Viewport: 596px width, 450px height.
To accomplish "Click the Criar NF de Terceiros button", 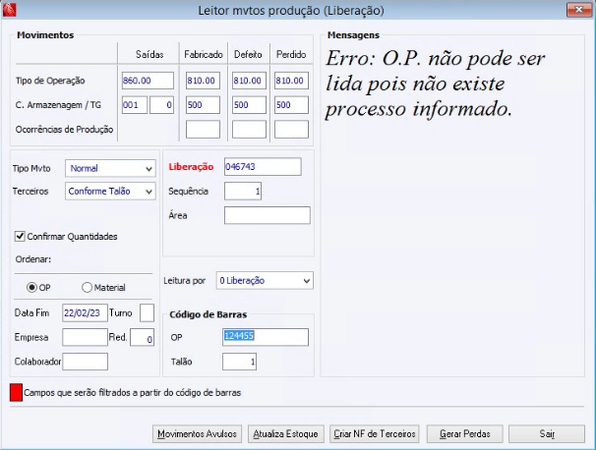I will [x=375, y=433].
